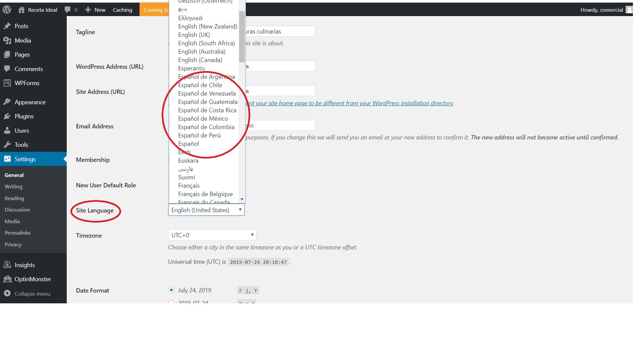Open the Users person icon

(x=7, y=131)
